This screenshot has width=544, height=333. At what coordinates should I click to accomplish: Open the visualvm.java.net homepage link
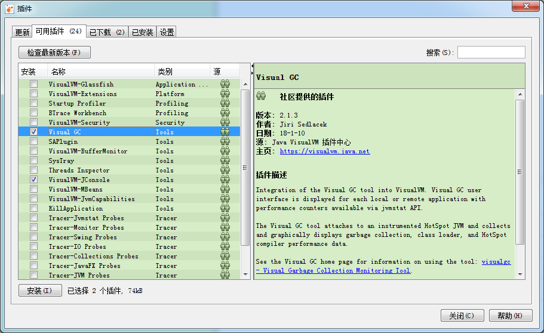(x=325, y=151)
